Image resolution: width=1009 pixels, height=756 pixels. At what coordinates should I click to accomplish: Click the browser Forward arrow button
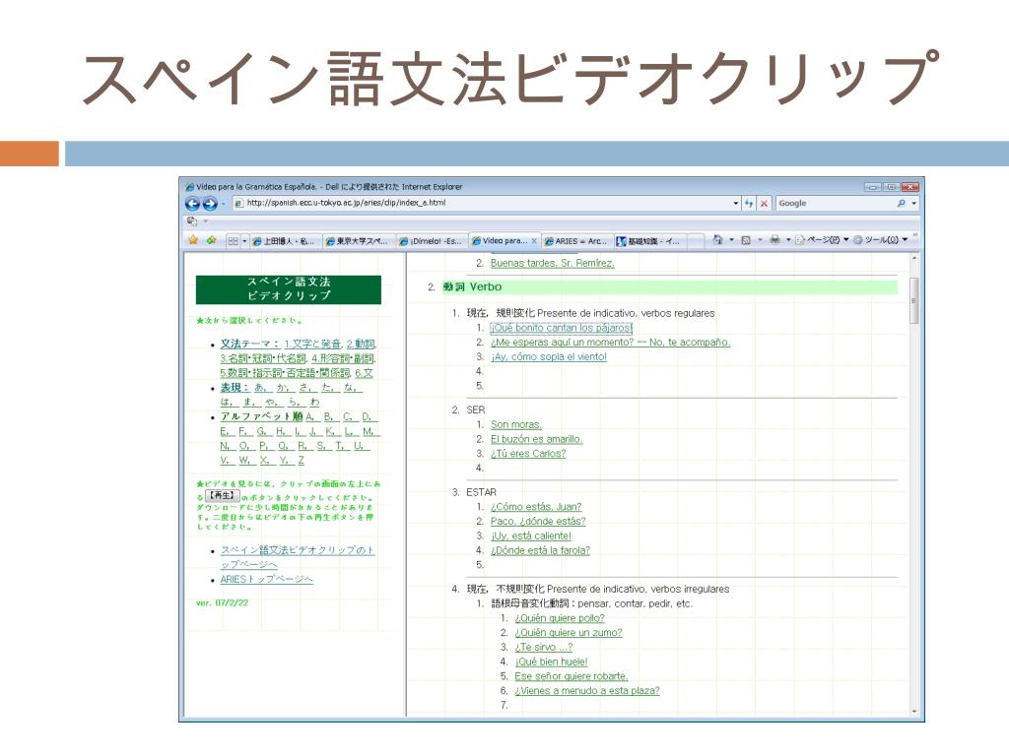pyautogui.click(x=211, y=204)
